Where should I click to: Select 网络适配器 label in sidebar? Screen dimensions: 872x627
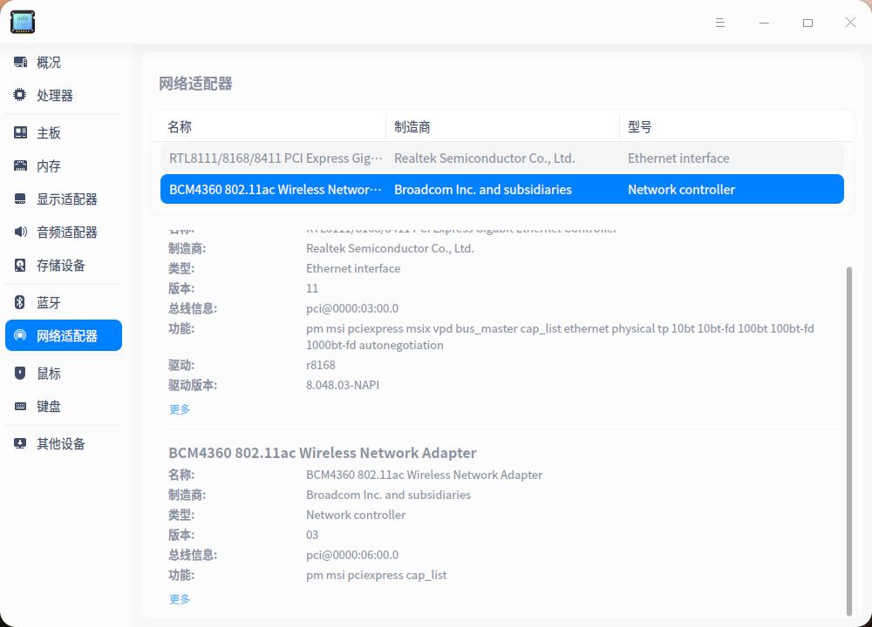[67, 336]
